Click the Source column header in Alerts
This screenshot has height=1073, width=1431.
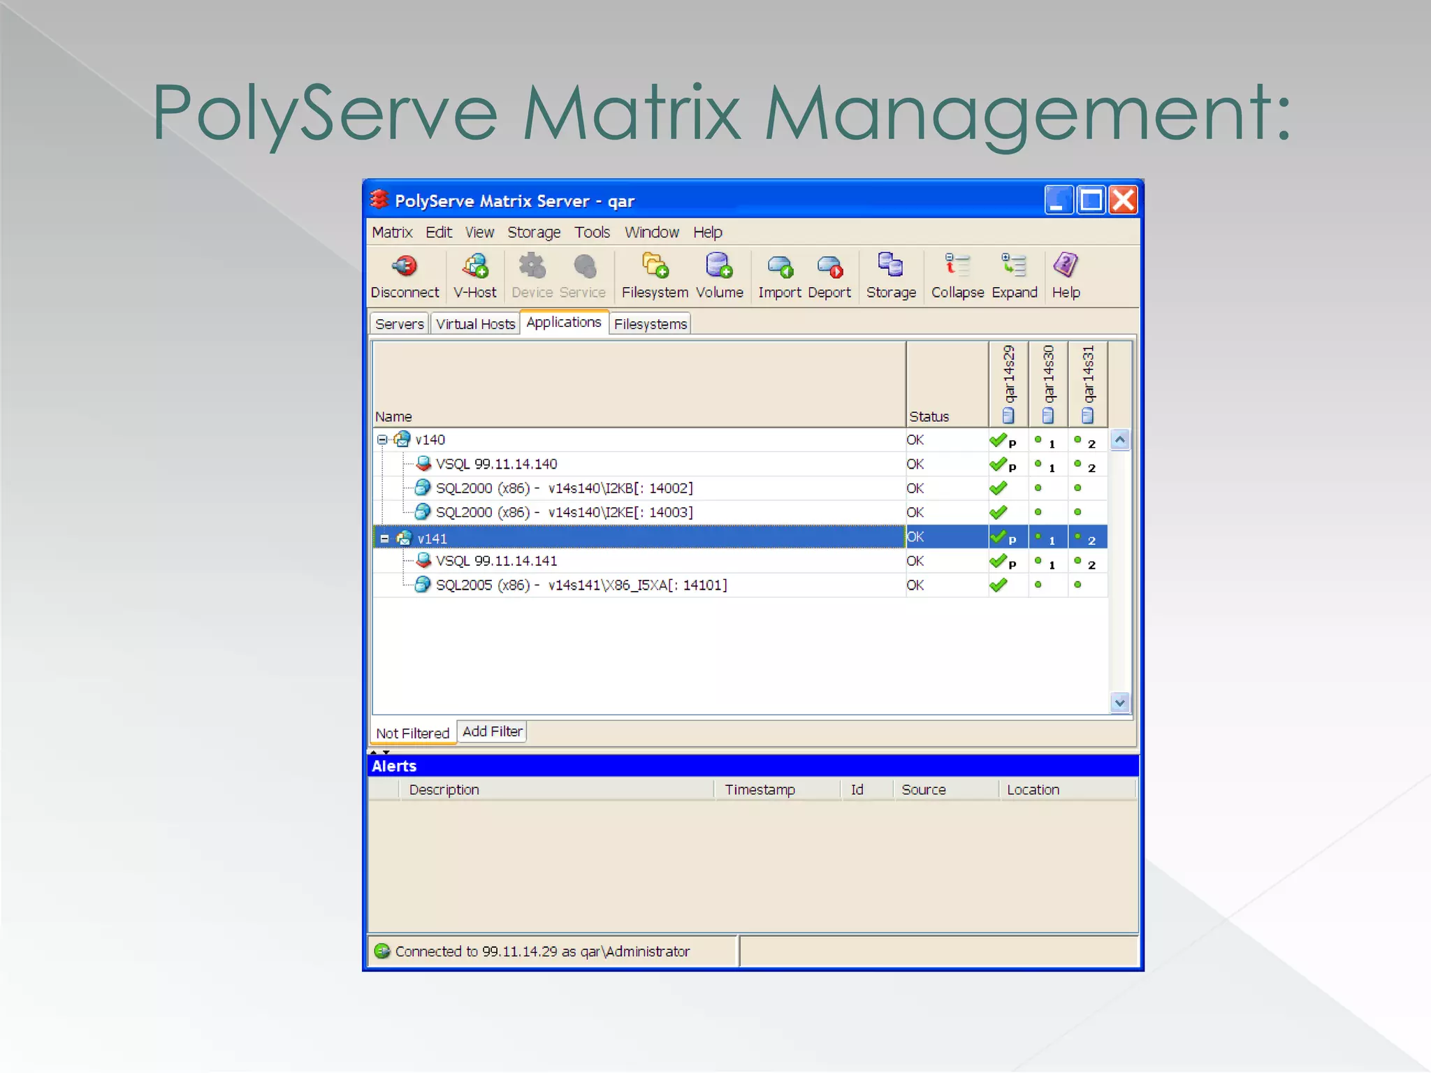tap(946, 789)
